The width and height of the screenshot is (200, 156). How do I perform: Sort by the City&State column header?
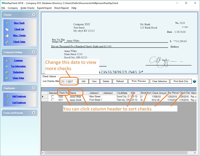point(123,93)
